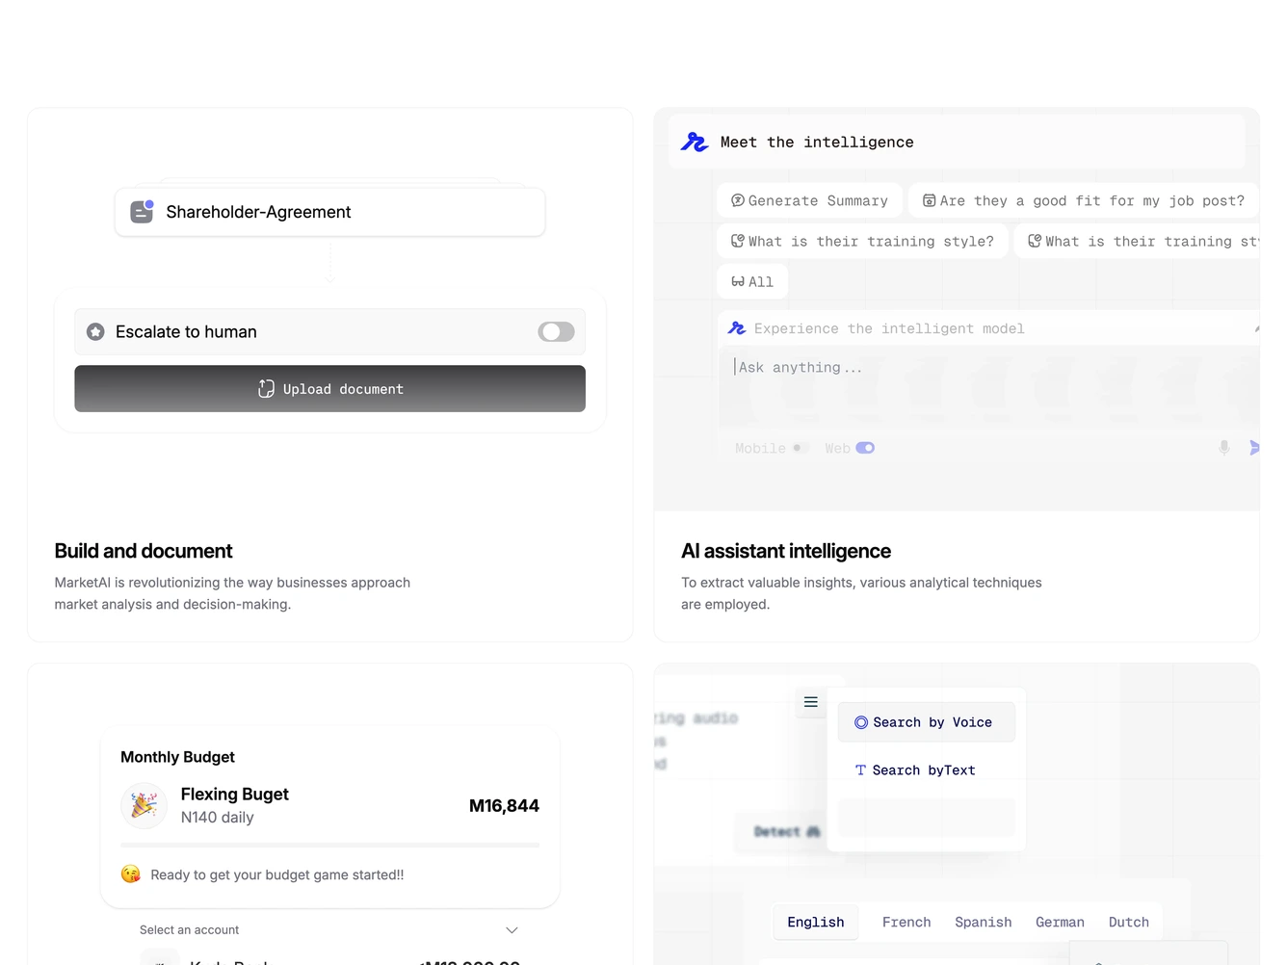This screenshot has height=965, width=1287.
Task: Toggle the Web switch off
Action: (x=865, y=448)
